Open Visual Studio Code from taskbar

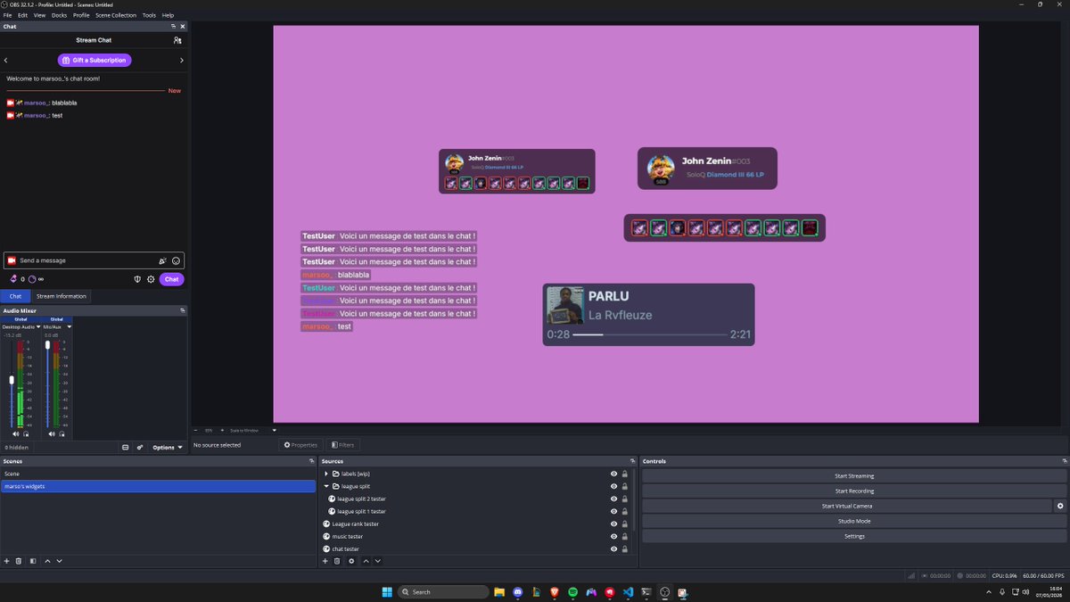point(629,592)
